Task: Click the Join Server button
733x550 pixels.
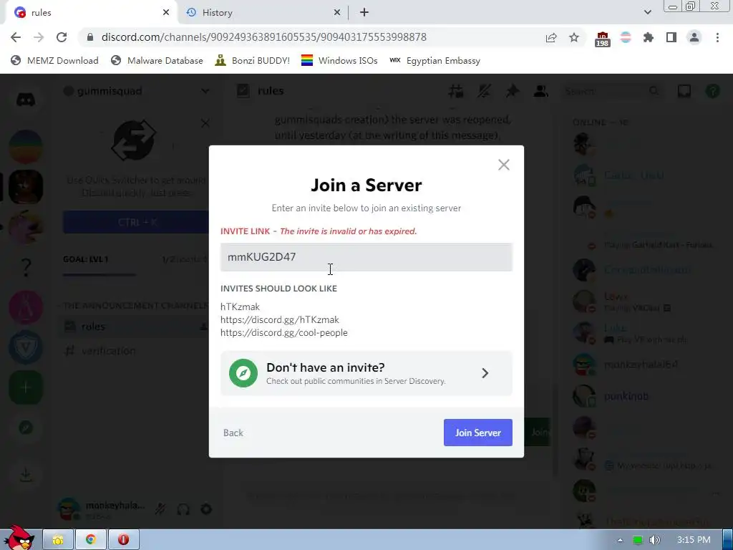Action: (x=477, y=433)
